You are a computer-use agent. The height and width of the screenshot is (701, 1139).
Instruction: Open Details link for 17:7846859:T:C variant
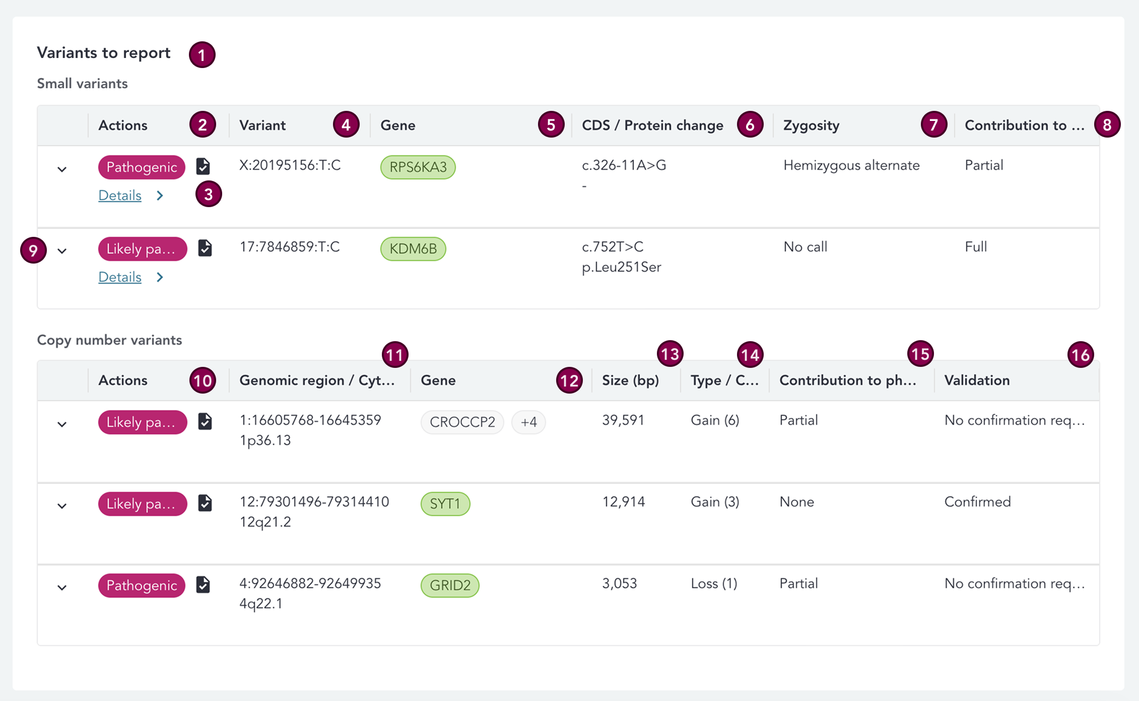coord(120,277)
